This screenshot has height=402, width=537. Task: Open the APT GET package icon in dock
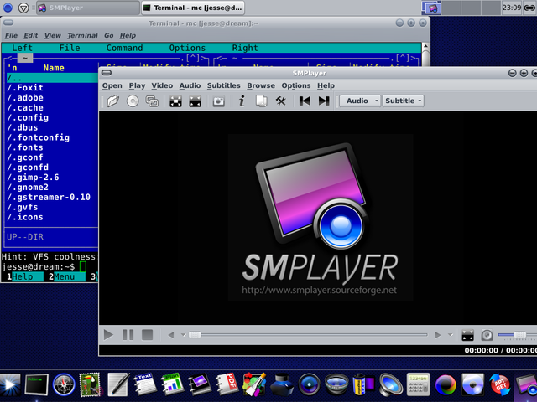(x=500, y=384)
